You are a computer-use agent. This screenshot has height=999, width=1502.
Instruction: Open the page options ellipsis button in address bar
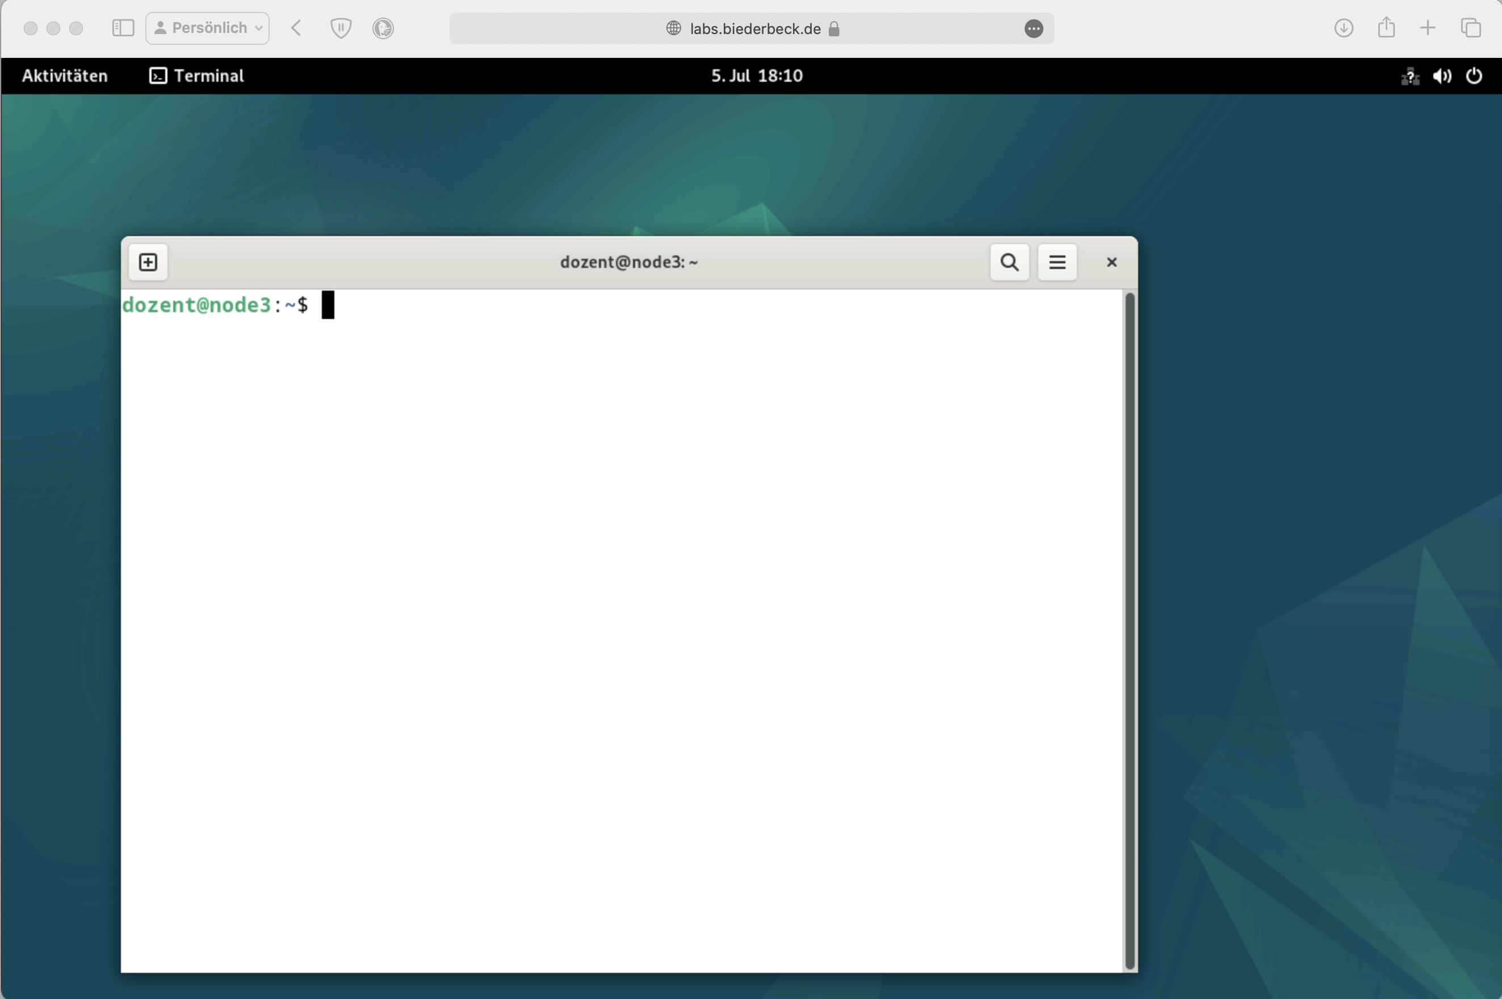click(x=1033, y=29)
